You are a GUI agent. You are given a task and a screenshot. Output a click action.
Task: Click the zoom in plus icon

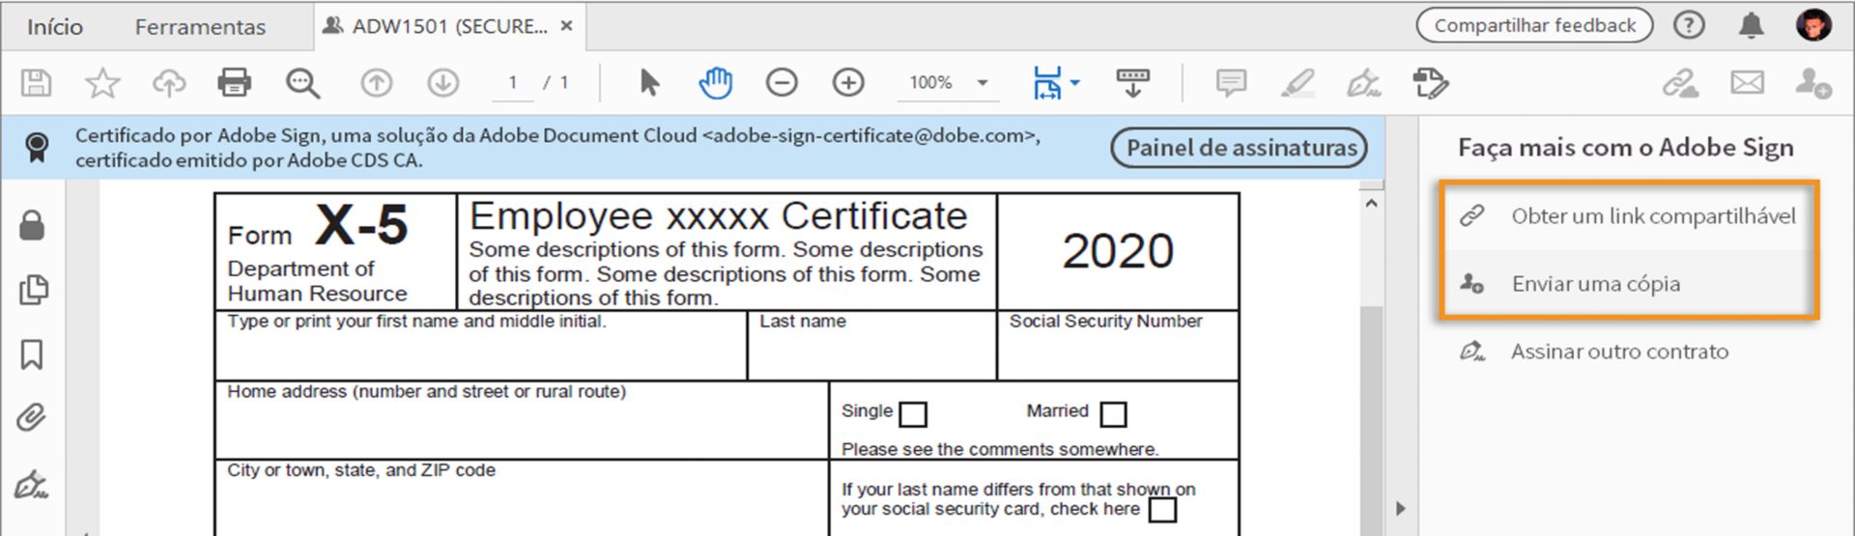[848, 83]
